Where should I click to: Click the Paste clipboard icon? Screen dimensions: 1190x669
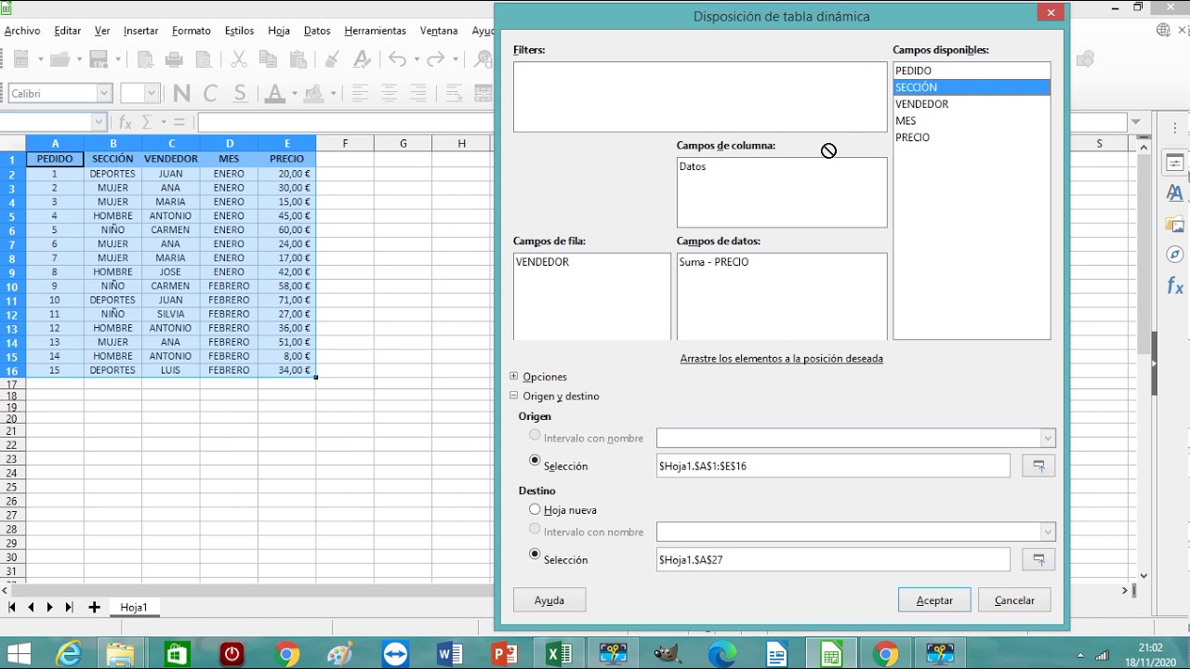click(297, 59)
